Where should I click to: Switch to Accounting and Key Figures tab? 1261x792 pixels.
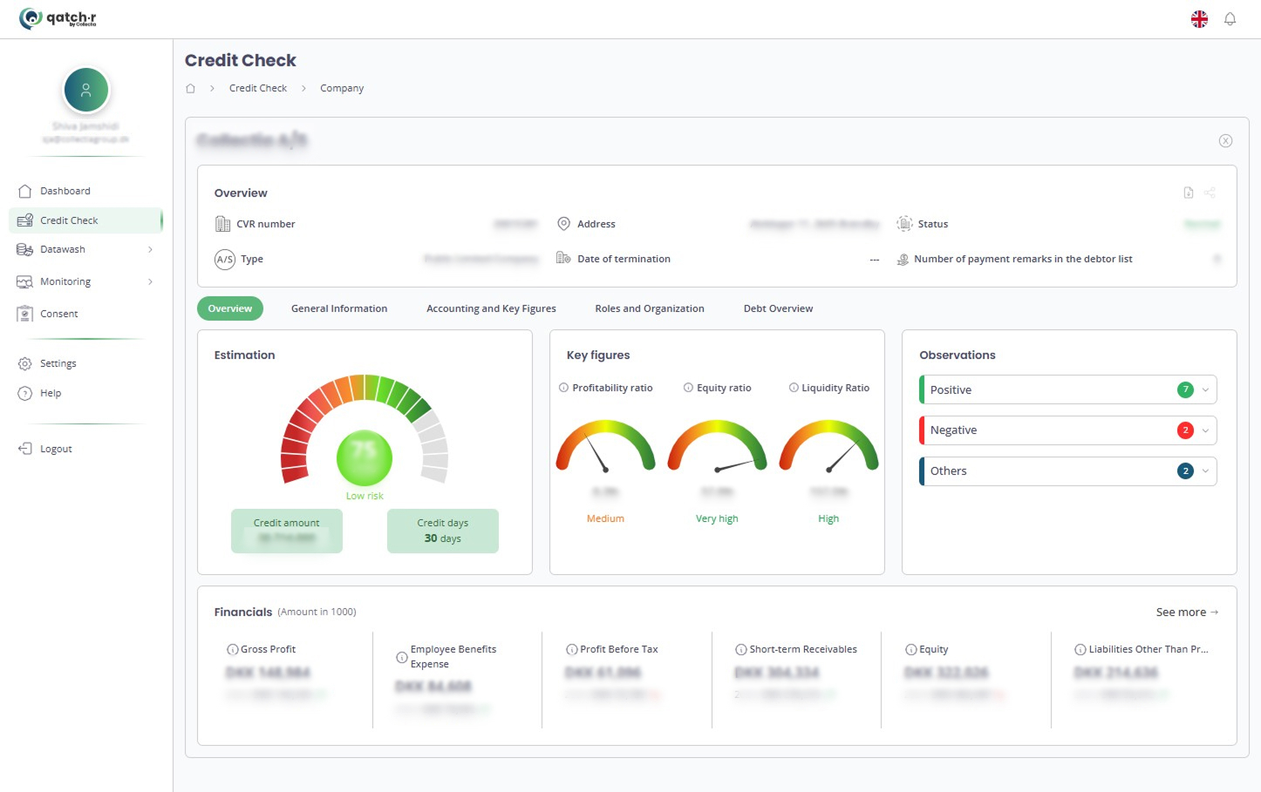click(491, 308)
